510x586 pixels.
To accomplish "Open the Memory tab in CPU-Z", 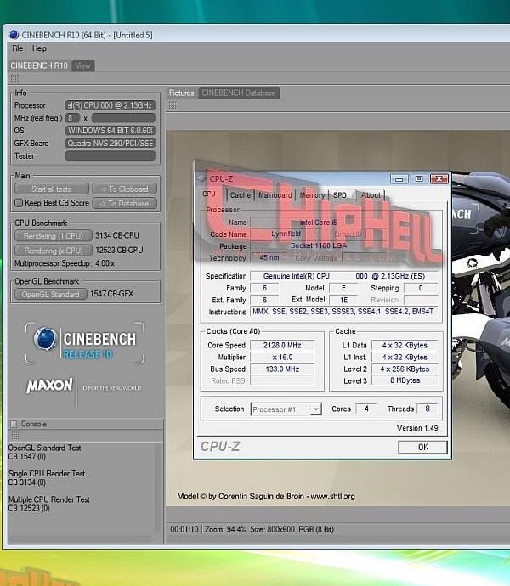I will point(312,195).
